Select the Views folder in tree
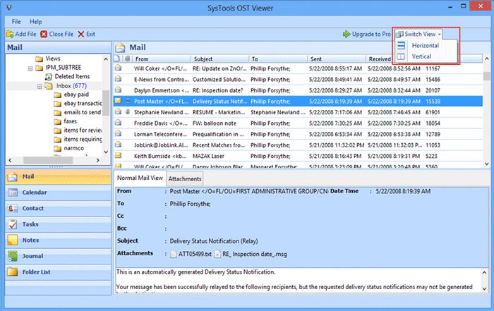The image size is (494, 311). click(x=53, y=59)
